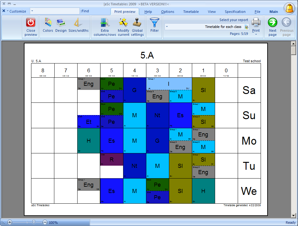The height and width of the screenshot is (226, 298).
Task: Open Global settings
Action: tap(137, 23)
